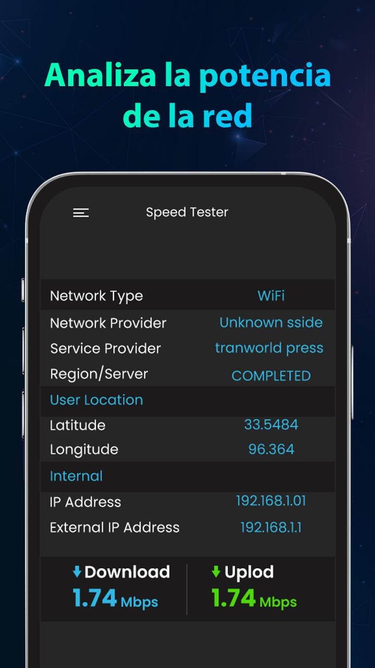Tap the blue Download arrow icon

click(77, 572)
